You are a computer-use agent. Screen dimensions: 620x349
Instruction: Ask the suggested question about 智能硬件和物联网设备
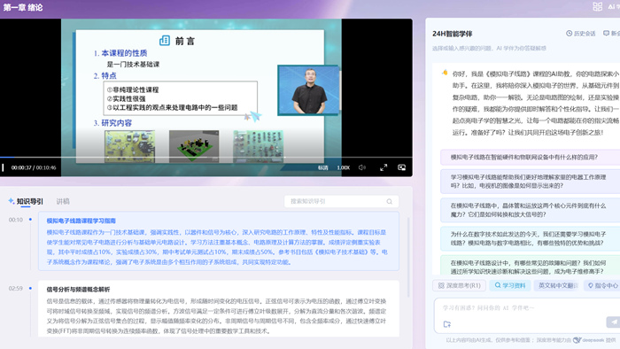530,158
